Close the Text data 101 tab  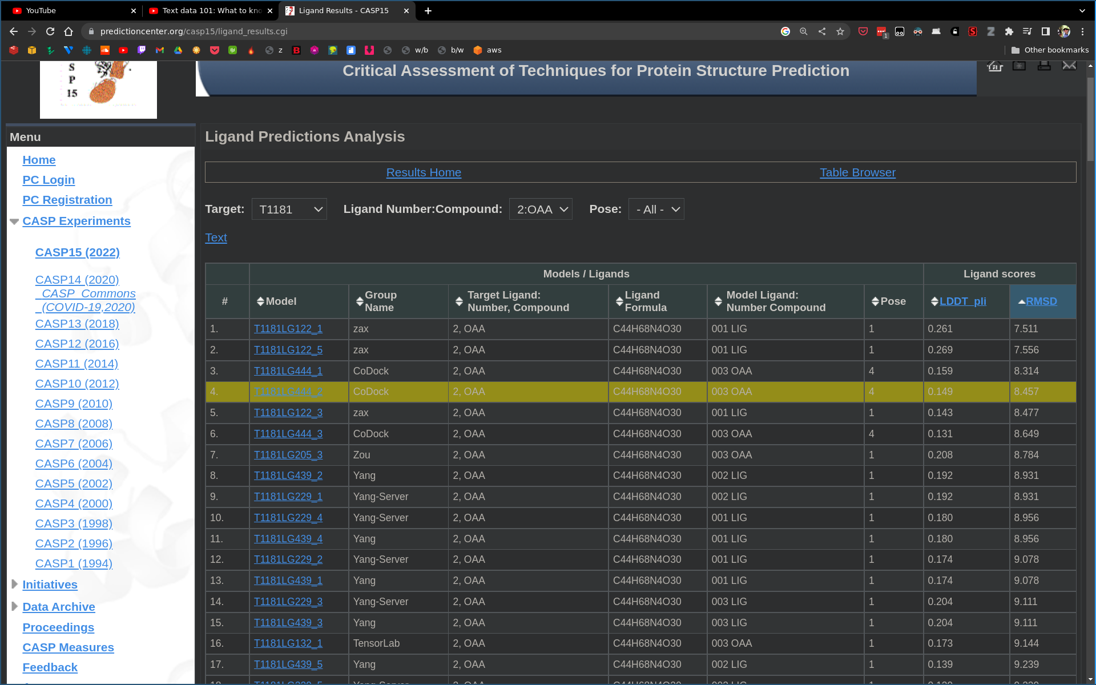(270, 11)
